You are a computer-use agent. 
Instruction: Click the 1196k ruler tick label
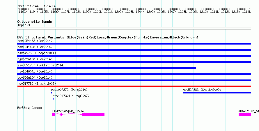click(x=55, y=12)
